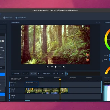Lock Track 4
This screenshot has height=110, width=110.
[x=11, y=91]
